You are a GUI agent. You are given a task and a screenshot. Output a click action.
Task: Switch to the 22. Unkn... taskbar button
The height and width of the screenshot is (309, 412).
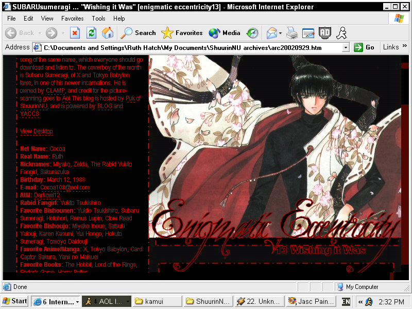pyautogui.click(x=260, y=301)
